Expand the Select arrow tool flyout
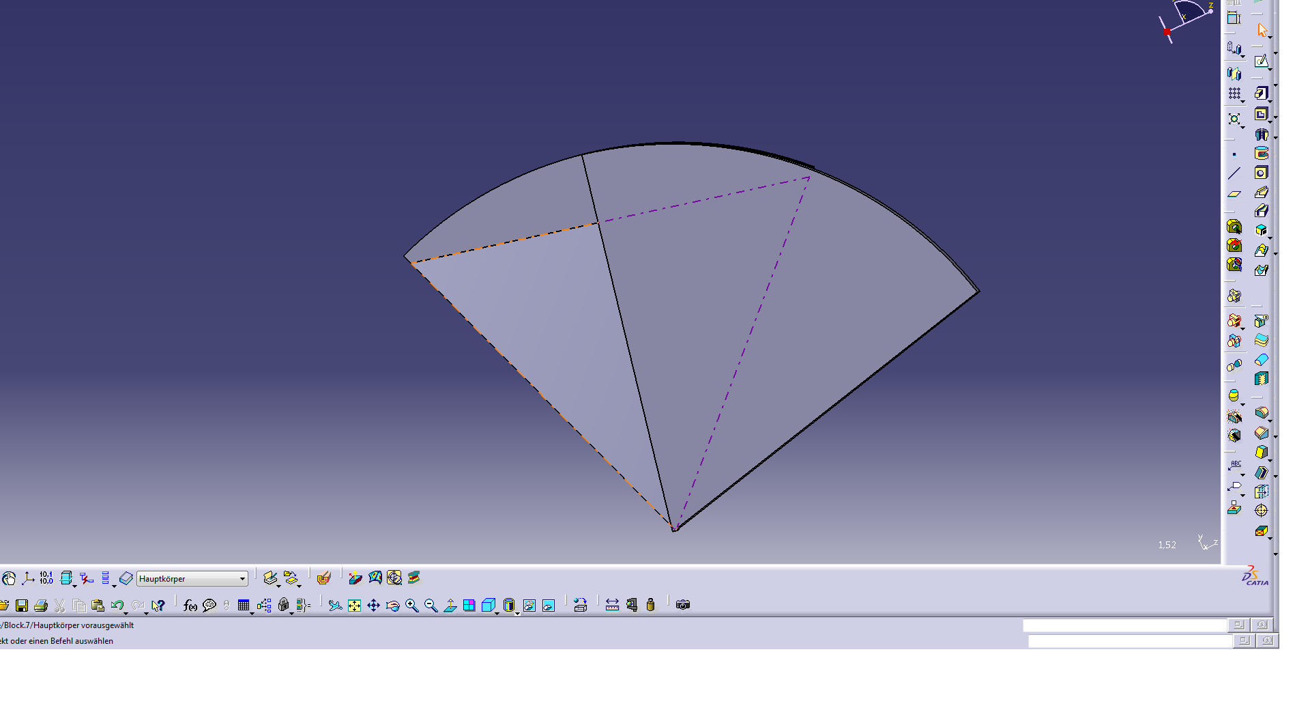This screenshot has width=1310, height=710. 1270,38
